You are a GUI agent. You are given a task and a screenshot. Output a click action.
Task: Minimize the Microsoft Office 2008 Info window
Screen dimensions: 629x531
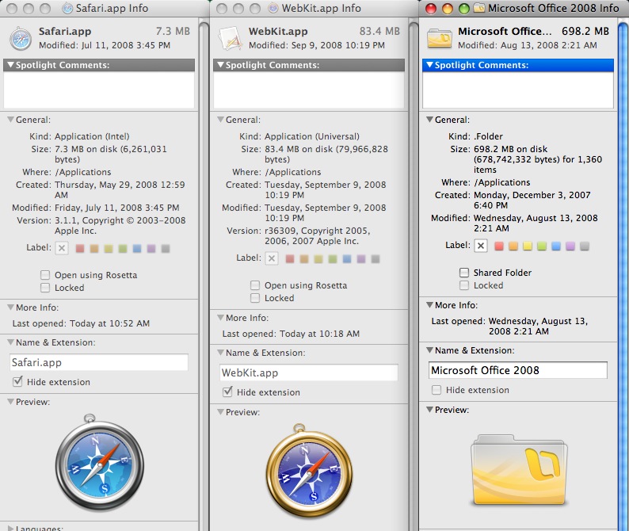pos(448,9)
